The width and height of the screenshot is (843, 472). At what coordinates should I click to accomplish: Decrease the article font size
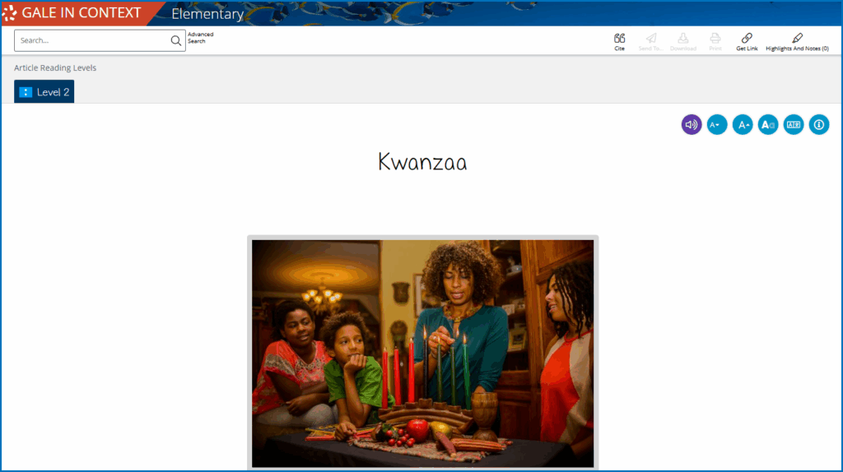point(717,125)
